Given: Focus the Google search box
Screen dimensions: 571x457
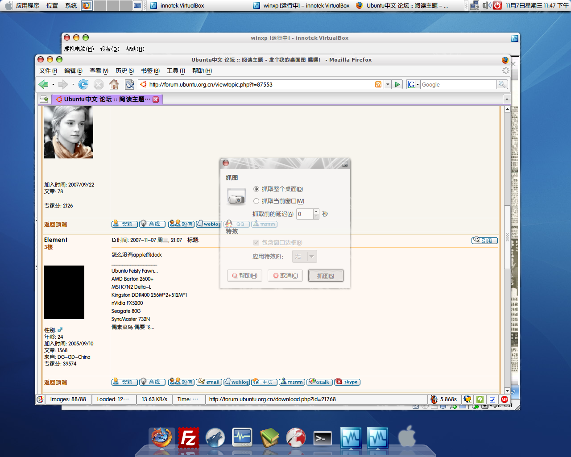Looking at the screenshot, I should pyautogui.click(x=458, y=84).
